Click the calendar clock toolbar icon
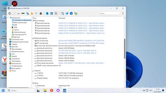Image resolution: width=166 pixels, height=93 pixels. tap(56, 13)
